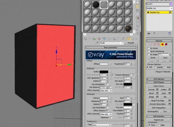The image size is (174, 127).
Task: Click the IOR value field
Action: [127, 98]
